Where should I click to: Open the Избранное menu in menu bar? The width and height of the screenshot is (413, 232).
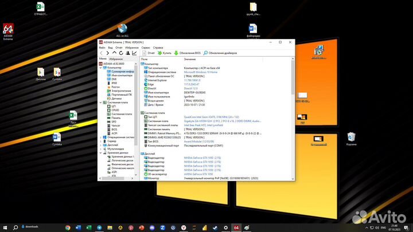[x=132, y=48]
